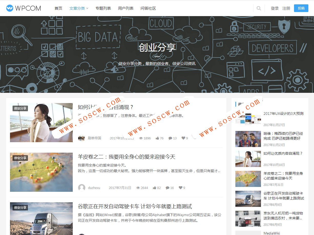Image resolution: width=314 pixels, height=235 pixels.
Task: Open sidebar article 如何让优质内容自涌现？
Action: (x=283, y=153)
